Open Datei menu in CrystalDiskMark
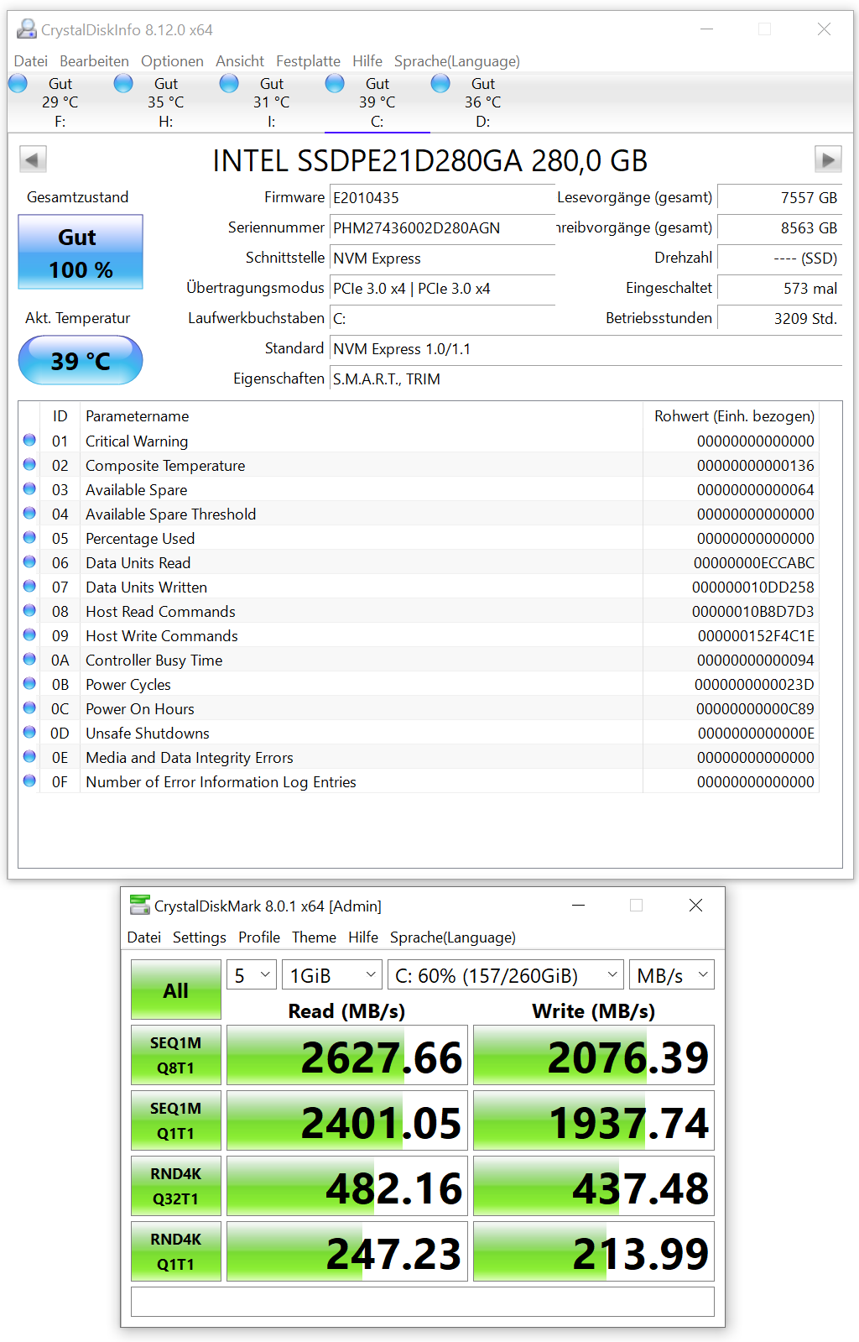This screenshot has width=859, height=1342. (x=144, y=937)
